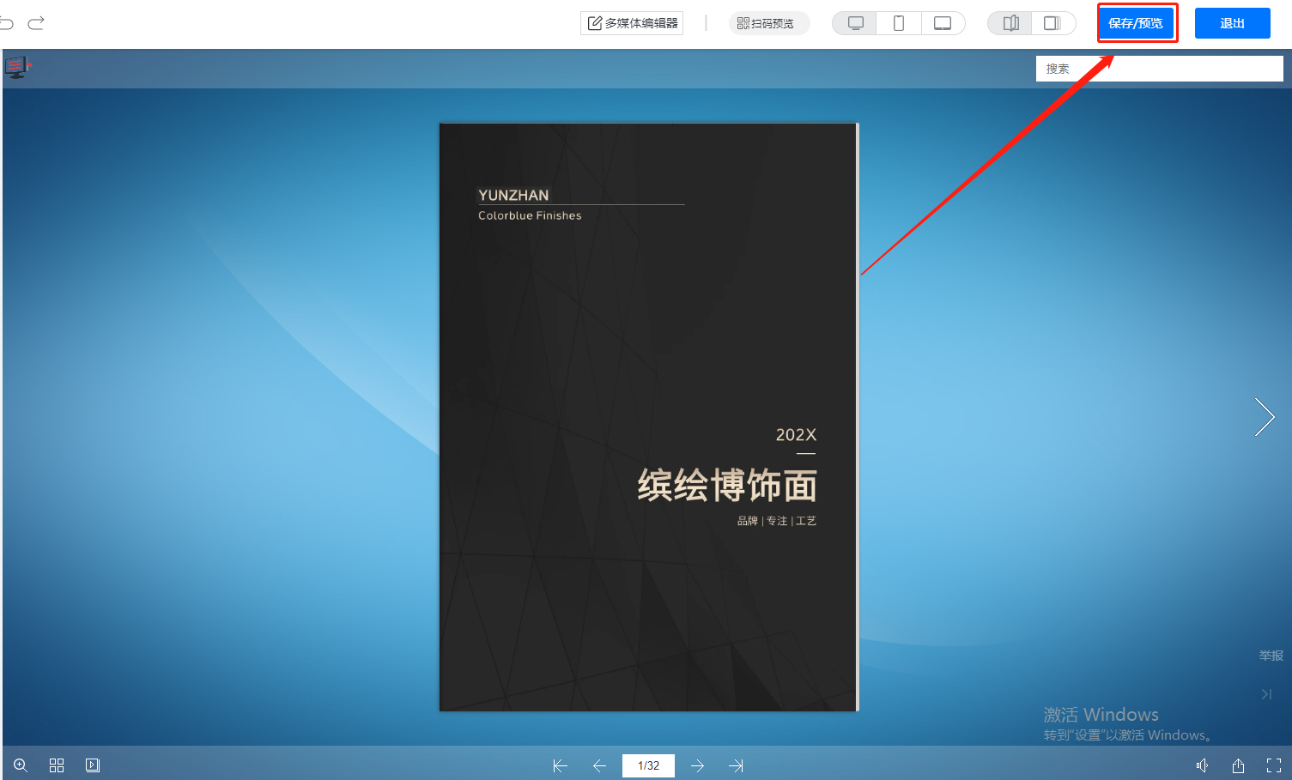Click the 搜索 search field
Screen dimensions: 1292x780
(x=1159, y=69)
